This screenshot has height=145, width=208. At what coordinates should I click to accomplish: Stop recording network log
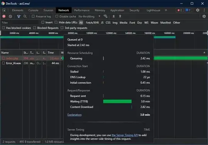4,16
